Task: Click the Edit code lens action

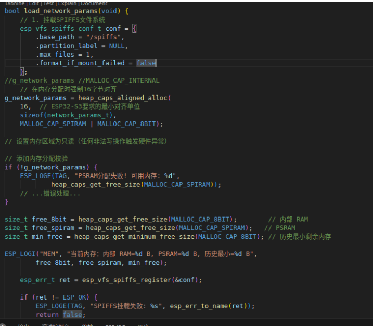Action: [x=34, y=3]
